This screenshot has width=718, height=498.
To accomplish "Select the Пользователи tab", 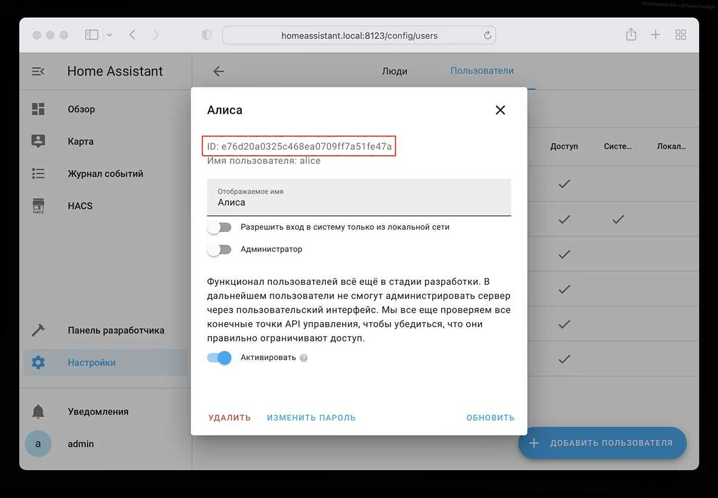I will pyautogui.click(x=482, y=71).
